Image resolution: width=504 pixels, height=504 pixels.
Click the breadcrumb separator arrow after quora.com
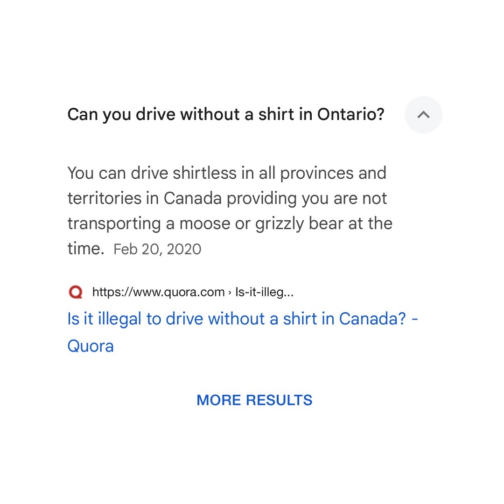tap(230, 293)
